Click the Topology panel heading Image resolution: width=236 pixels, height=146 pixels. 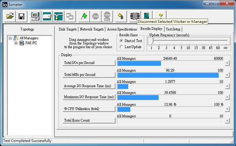(x=27, y=29)
